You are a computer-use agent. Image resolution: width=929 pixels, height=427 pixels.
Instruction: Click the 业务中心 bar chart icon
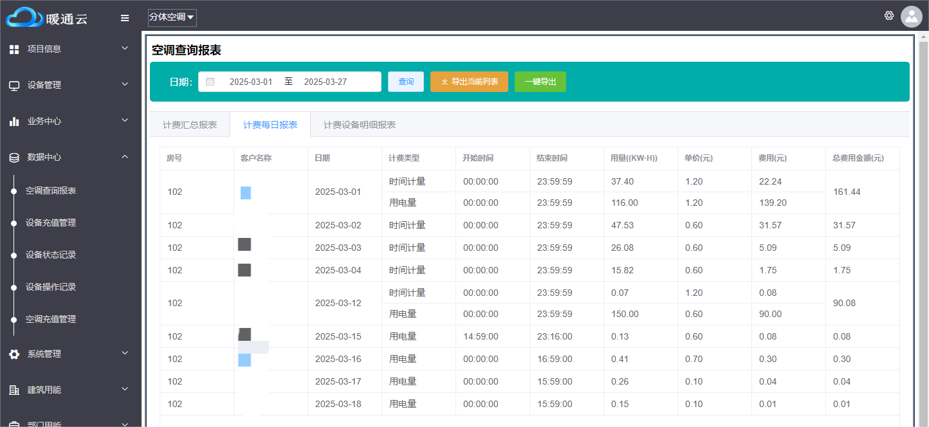(x=14, y=121)
